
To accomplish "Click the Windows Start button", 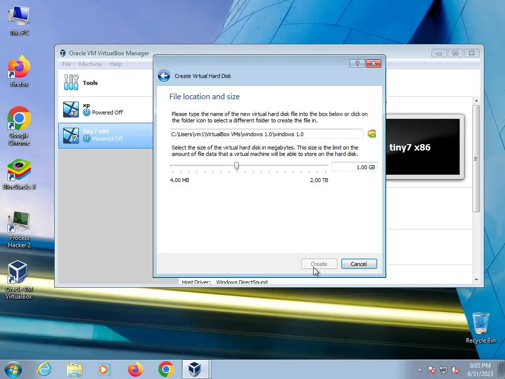I will click(x=13, y=369).
